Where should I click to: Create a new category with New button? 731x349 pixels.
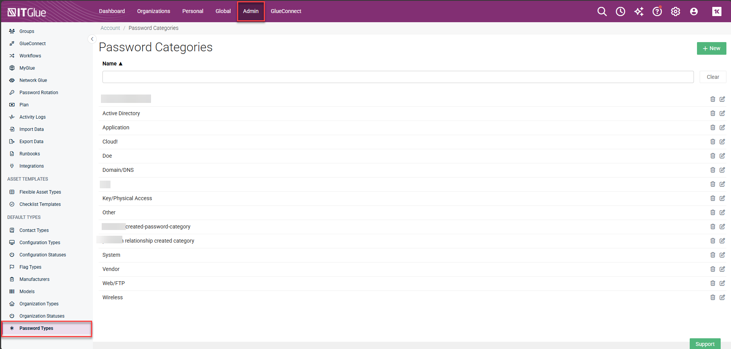coord(711,48)
